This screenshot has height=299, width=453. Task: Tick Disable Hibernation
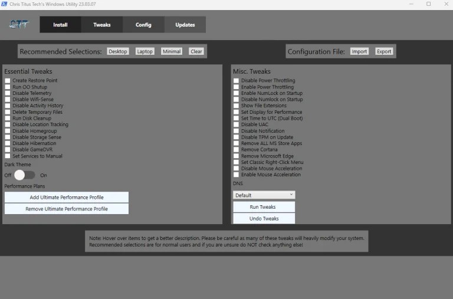point(8,143)
